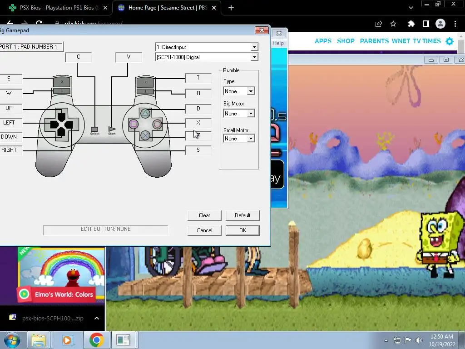Open Chrome tab search chevron
This screenshot has height=349, width=465.
tap(411, 8)
